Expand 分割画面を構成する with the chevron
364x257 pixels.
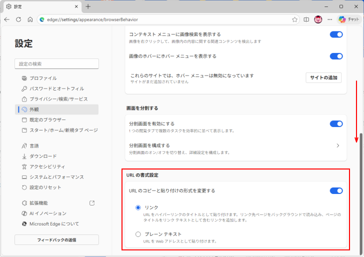338,145
